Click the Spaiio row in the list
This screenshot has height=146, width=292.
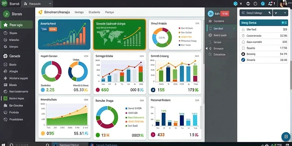[264, 48]
